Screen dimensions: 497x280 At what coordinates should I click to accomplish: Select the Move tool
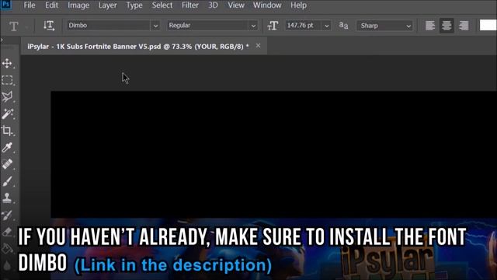point(7,63)
